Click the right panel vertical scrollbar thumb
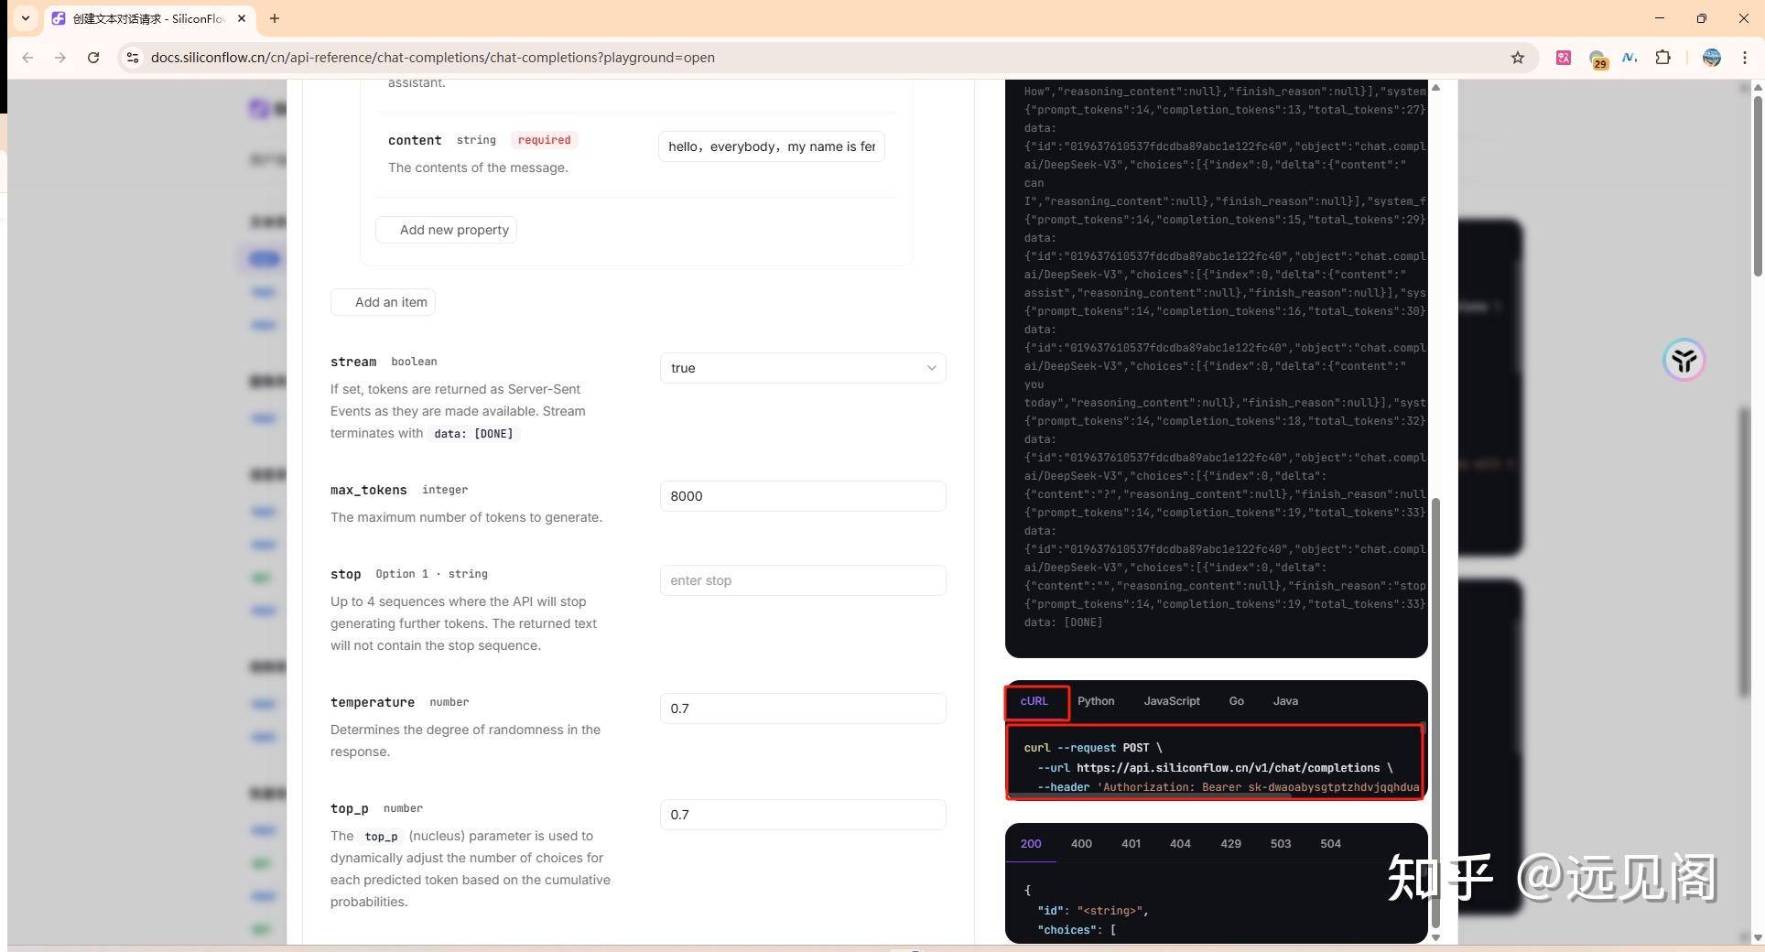The height and width of the screenshot is (952, 1765). click(x=1435, y=712)
